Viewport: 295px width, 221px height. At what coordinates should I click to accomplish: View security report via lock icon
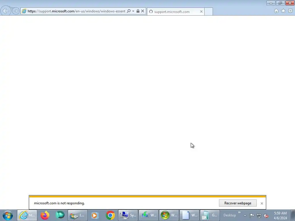138,11
